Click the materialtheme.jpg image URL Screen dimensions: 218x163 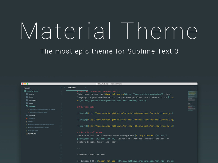pyautogui.click(x=130, y=113)
